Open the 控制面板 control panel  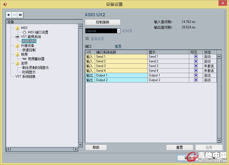click(x=102, y=22)
